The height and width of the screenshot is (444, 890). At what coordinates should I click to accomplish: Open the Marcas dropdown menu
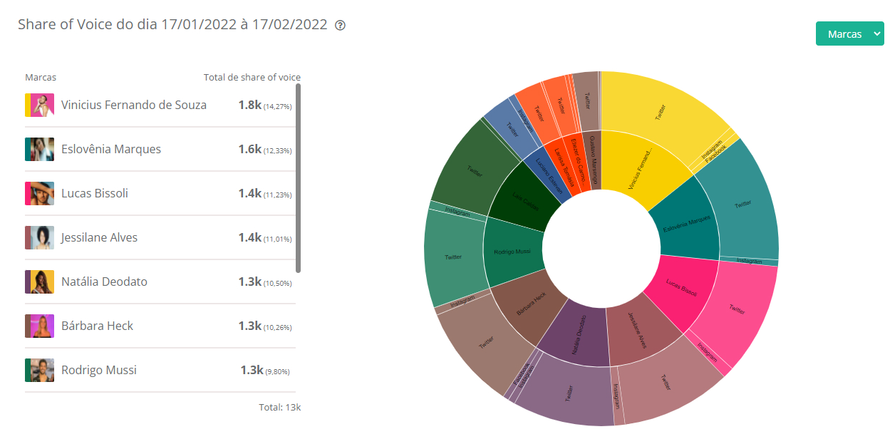tap(849, 34)
